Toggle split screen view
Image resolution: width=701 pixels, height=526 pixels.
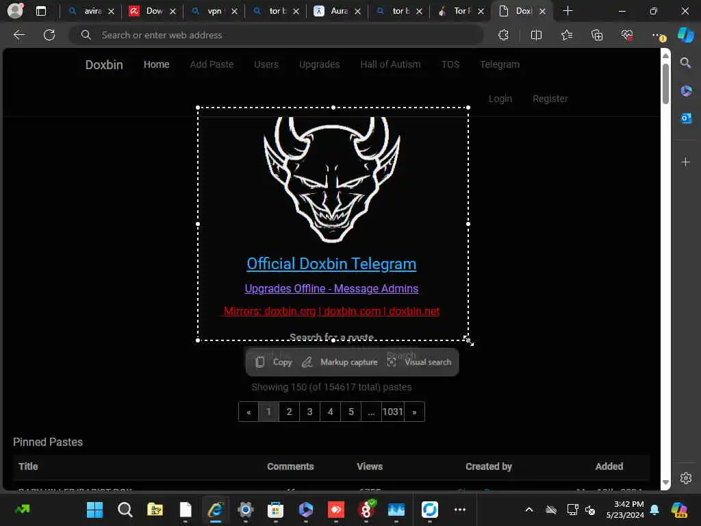(536, 35)
